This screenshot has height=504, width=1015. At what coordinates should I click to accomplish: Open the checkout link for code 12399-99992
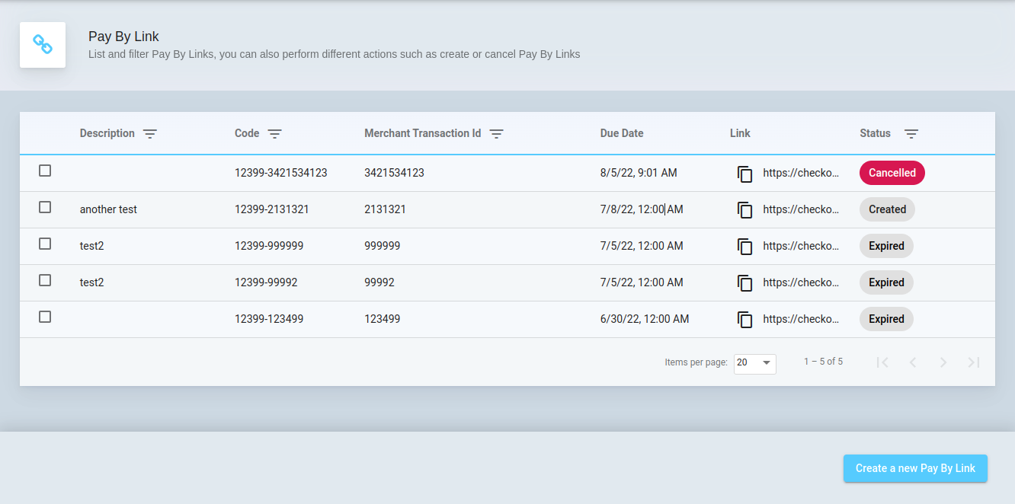[x=800, y=282]
